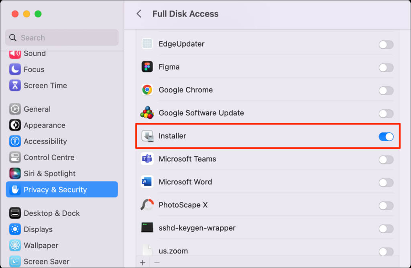The image size is (411, 268).
Task: Click the PhotoScape X app icon
Action: (147, 205)
